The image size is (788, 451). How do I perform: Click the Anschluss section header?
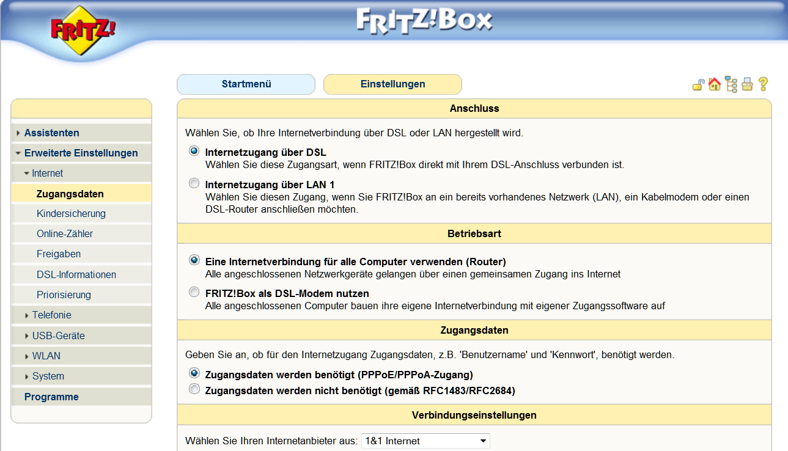[x=474, y=108]
